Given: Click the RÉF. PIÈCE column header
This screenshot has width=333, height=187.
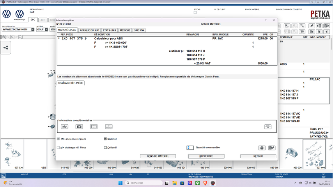Looking at the screenshot, I should [x=67, y=34].
